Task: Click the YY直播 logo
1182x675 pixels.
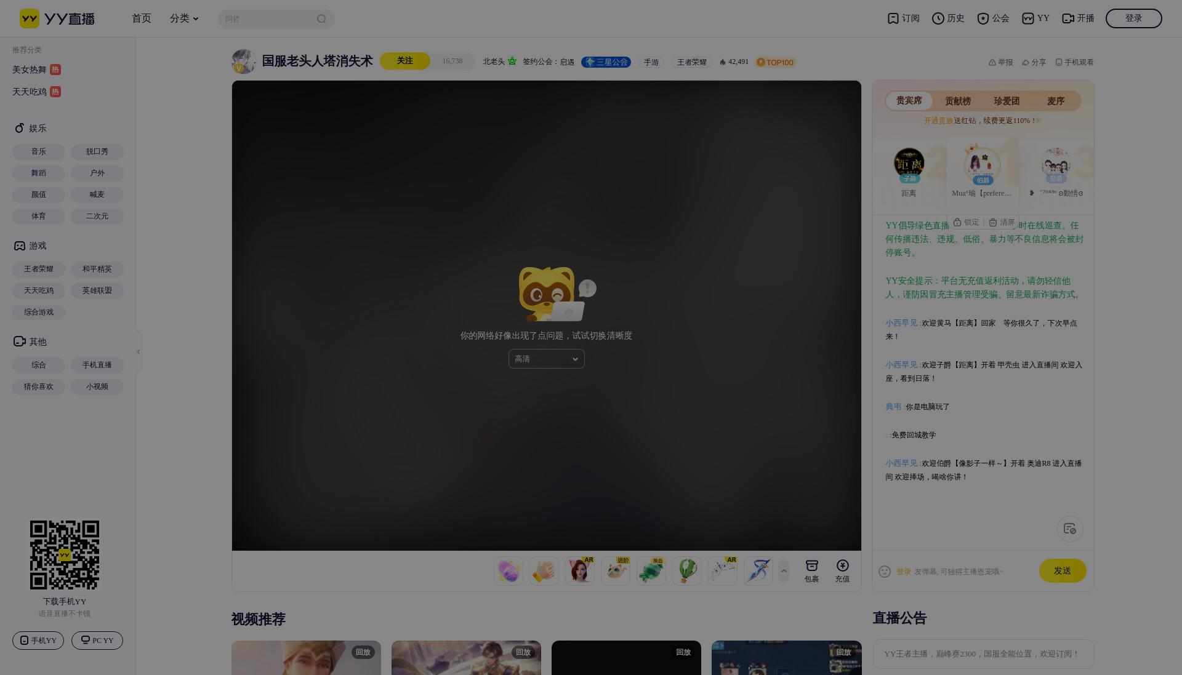Action: tap(57, 18)
